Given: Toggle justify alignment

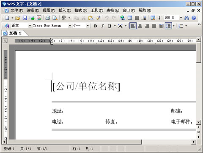Looking at the screenshot, I should pos(154,26).
